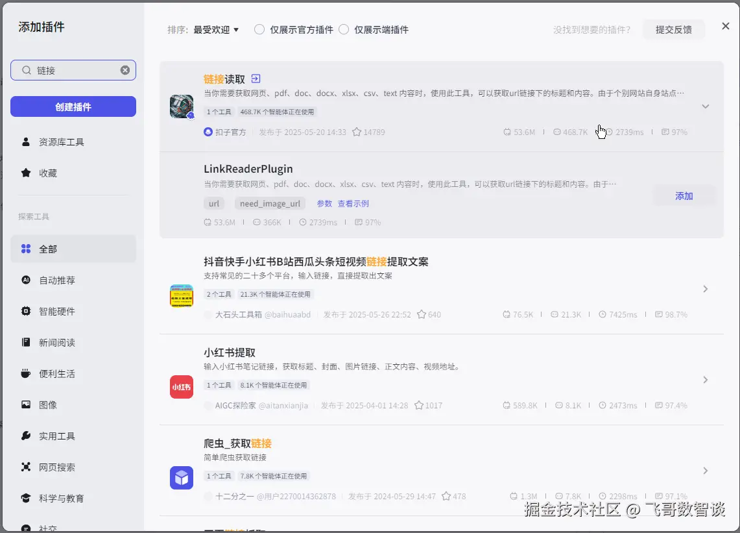Viewport: 740px width, 533px height.
Task: Open the 参数 link
Action: (324, 204)
